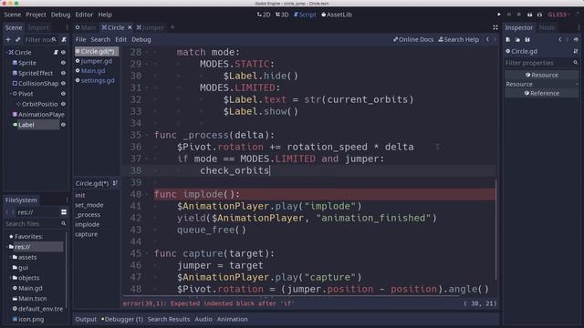Fold _process function at line 35
Viewport: 584px width, 328px height.
[x=147, y=135]
